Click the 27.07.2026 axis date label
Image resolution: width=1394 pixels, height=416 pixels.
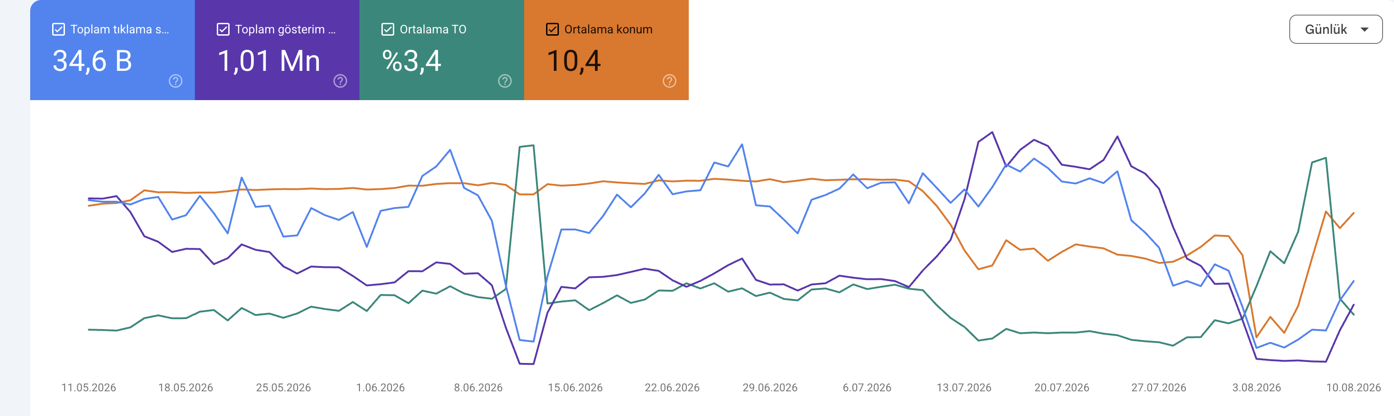(x=1158, y=388)
